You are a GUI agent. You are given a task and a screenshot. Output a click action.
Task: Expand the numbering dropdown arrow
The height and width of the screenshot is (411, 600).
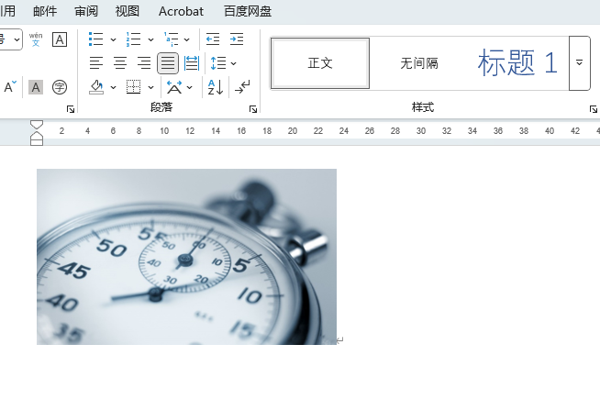coord(150,39)
